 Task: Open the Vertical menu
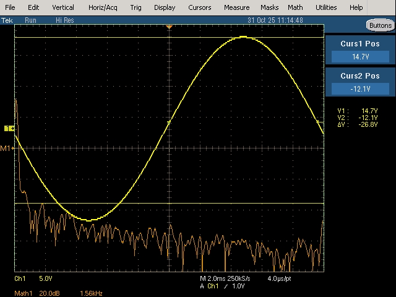click(63, 7)
